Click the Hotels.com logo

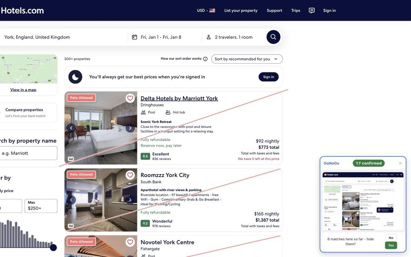[x=22, y=11]
